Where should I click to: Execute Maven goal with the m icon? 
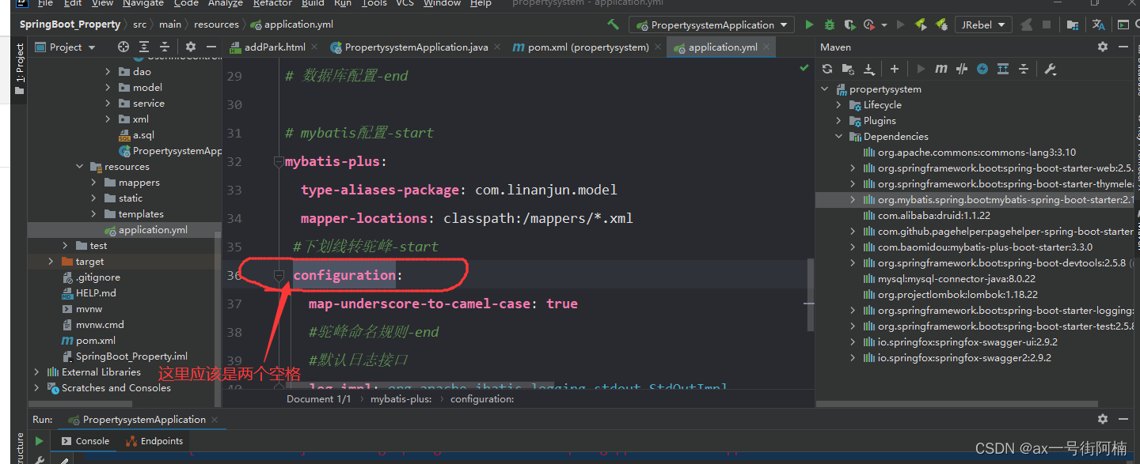[x=941, y=70]
